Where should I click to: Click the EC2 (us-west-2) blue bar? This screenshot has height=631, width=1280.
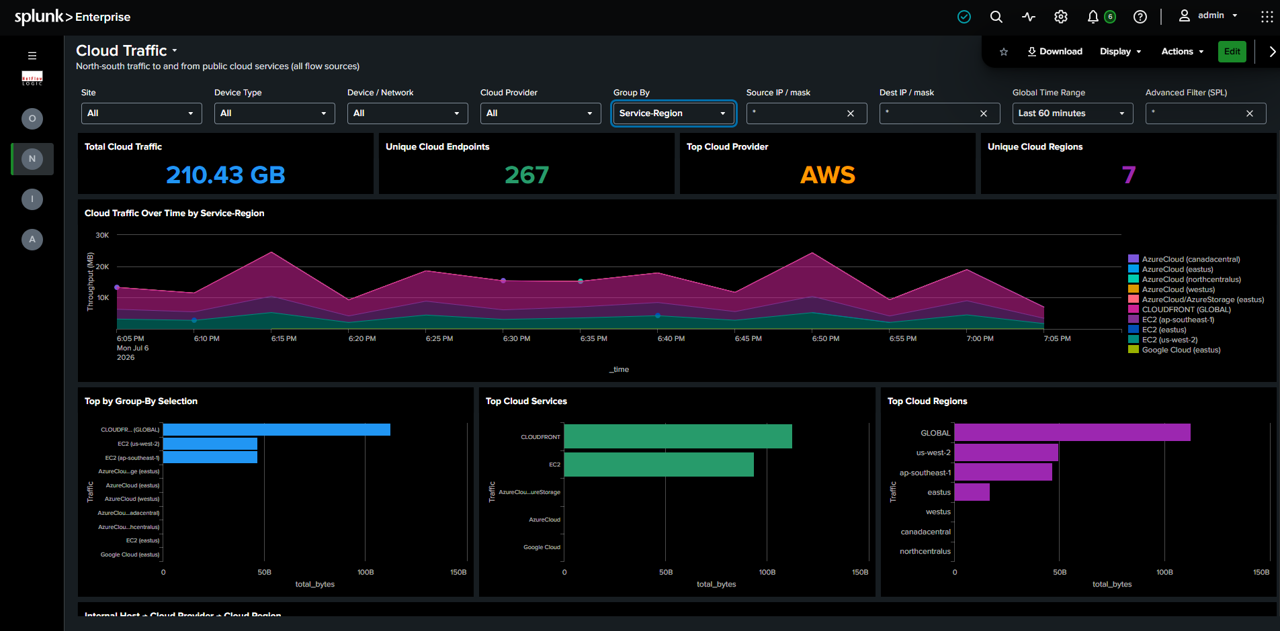(x=210, y=444)
